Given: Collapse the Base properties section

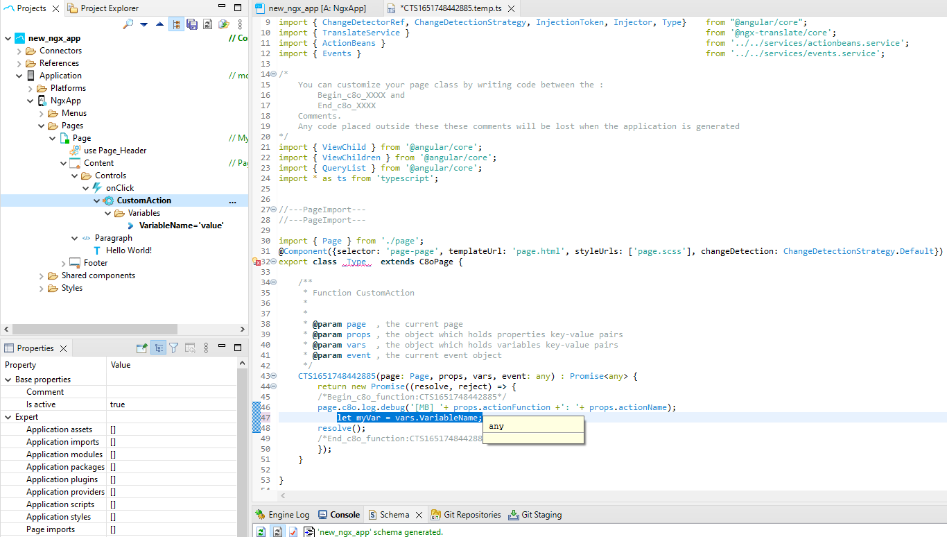Looking at the screenshot, I should click(x=8, y=380).
